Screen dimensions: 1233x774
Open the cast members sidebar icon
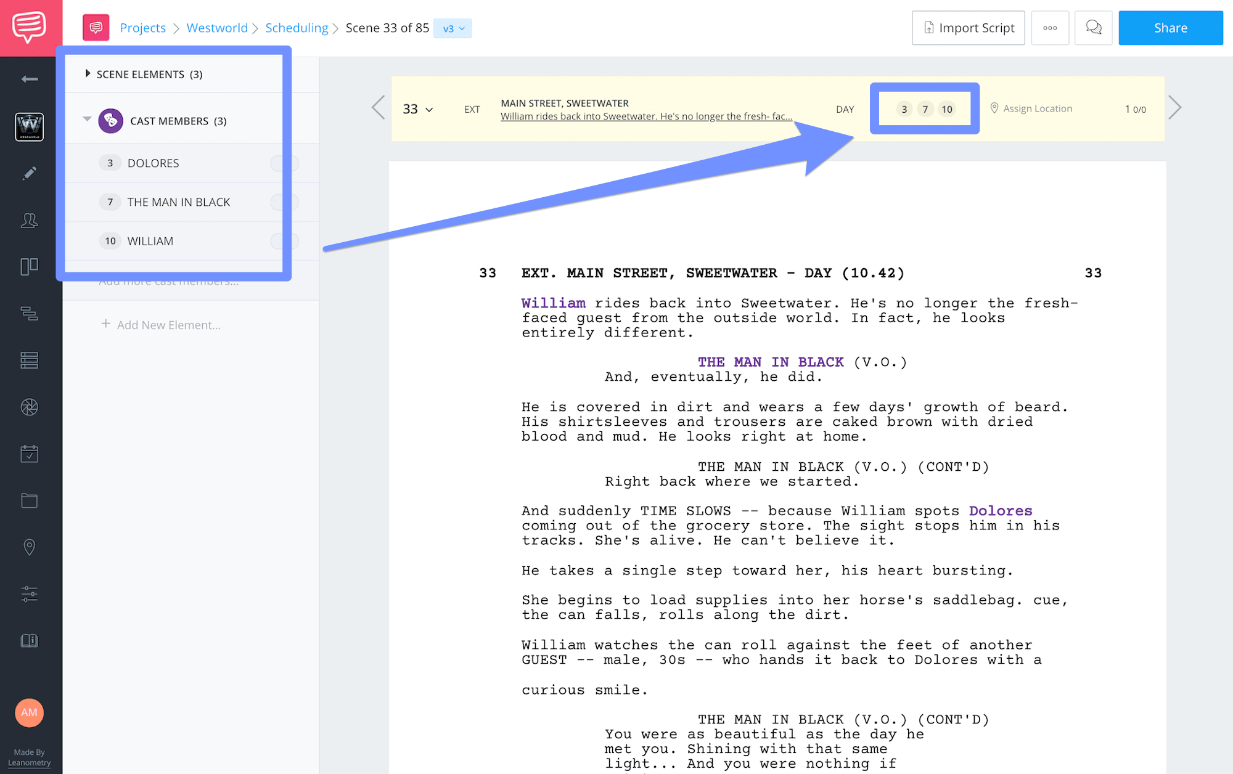[30, 220]
